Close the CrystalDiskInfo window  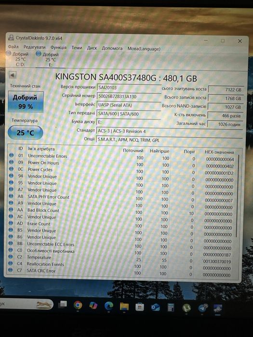(240, 41)
